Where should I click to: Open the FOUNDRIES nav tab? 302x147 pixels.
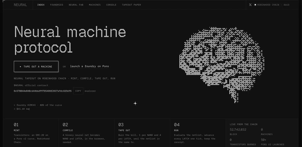point(57,5)
